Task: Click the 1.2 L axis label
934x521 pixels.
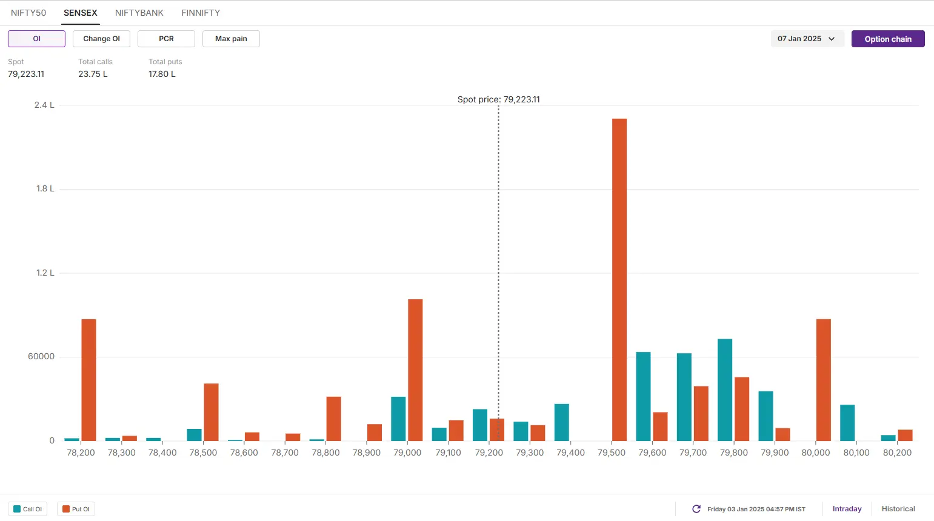Action: [x=45, y=273]
